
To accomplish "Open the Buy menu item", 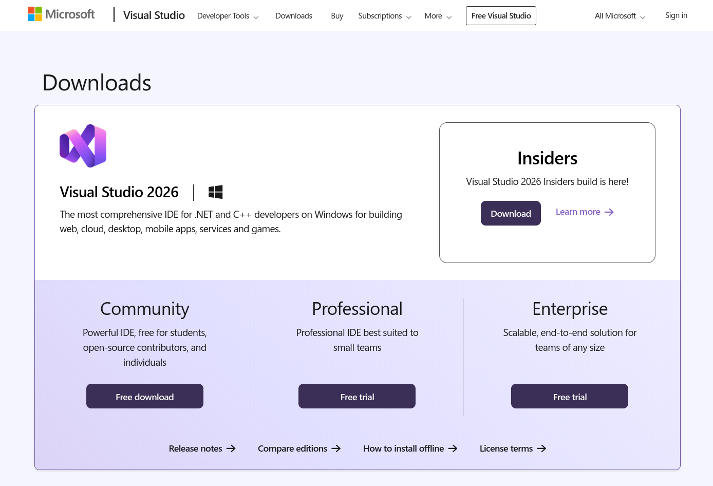I will click(337, 15).
